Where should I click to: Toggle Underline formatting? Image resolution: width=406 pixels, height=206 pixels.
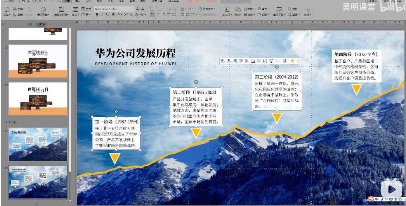108,15
